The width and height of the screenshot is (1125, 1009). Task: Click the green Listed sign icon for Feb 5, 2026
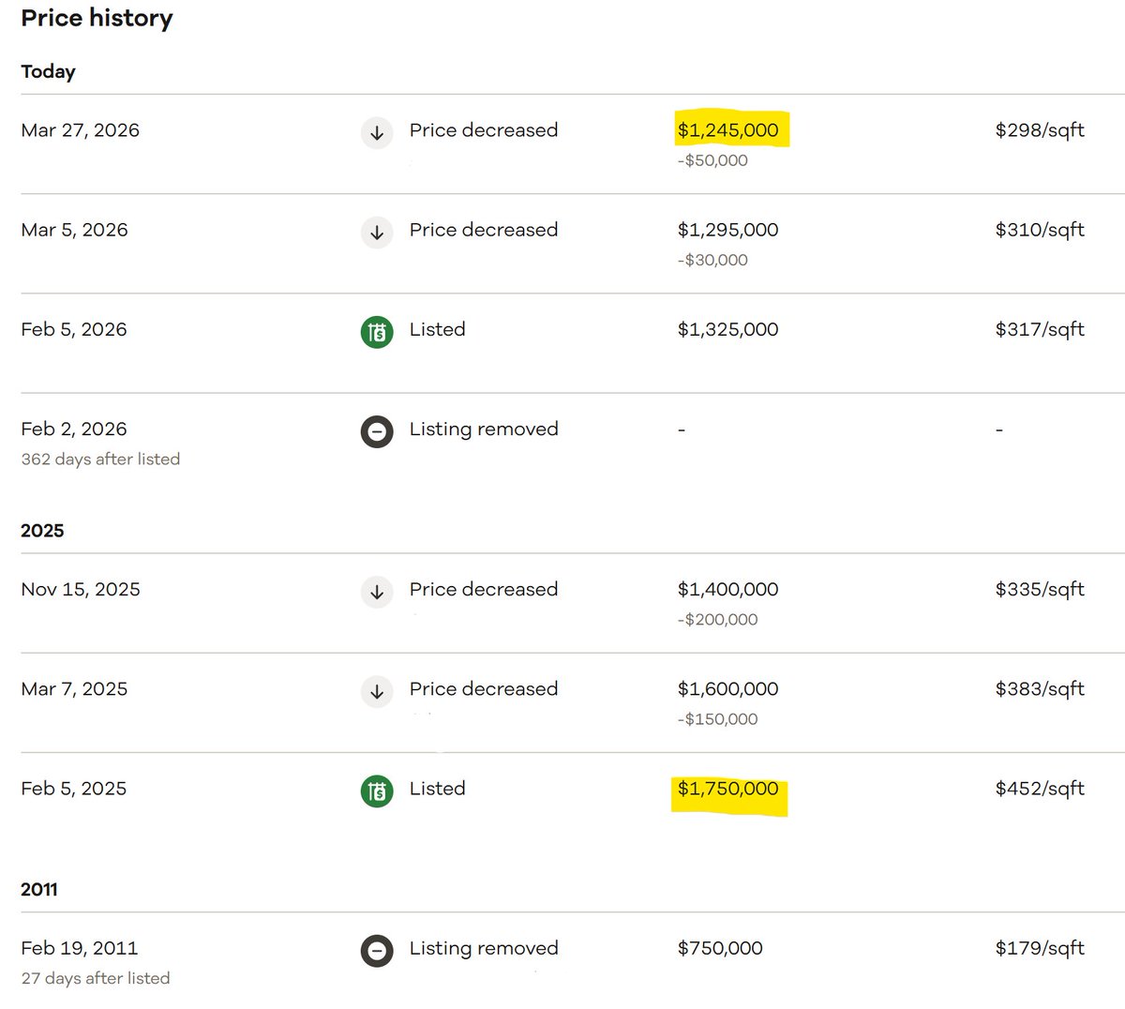[377, 331]
